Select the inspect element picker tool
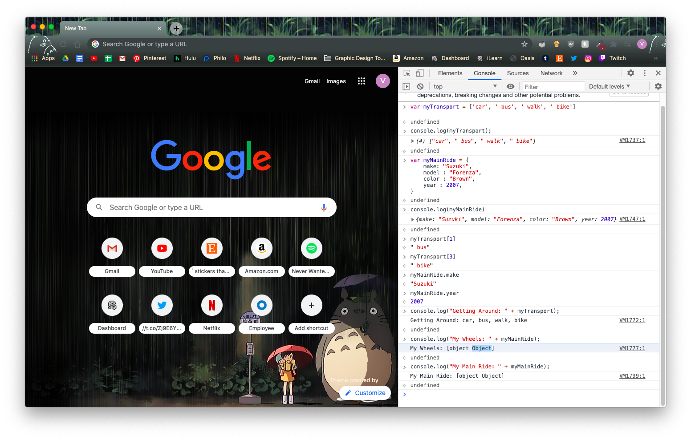Screen dimensions: 691x440 click(x=406, y=73)
